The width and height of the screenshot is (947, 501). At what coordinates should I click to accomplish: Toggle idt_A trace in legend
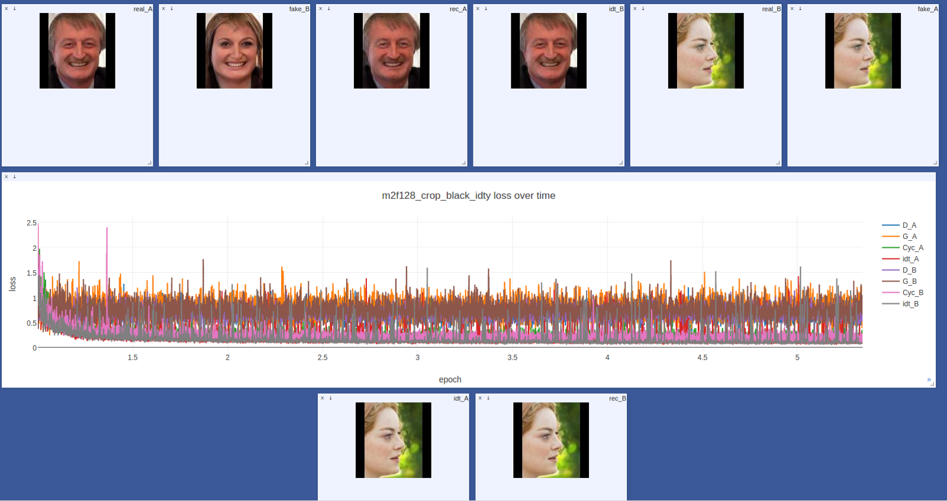coord(902,259)
